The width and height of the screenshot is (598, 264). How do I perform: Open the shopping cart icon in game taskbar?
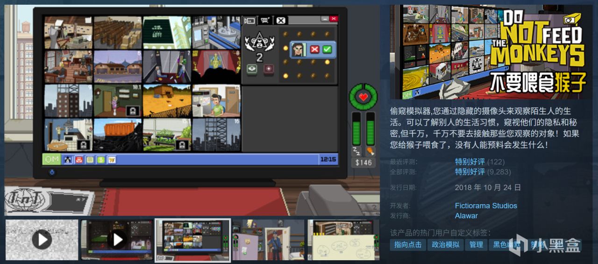[x=112, y=160]
